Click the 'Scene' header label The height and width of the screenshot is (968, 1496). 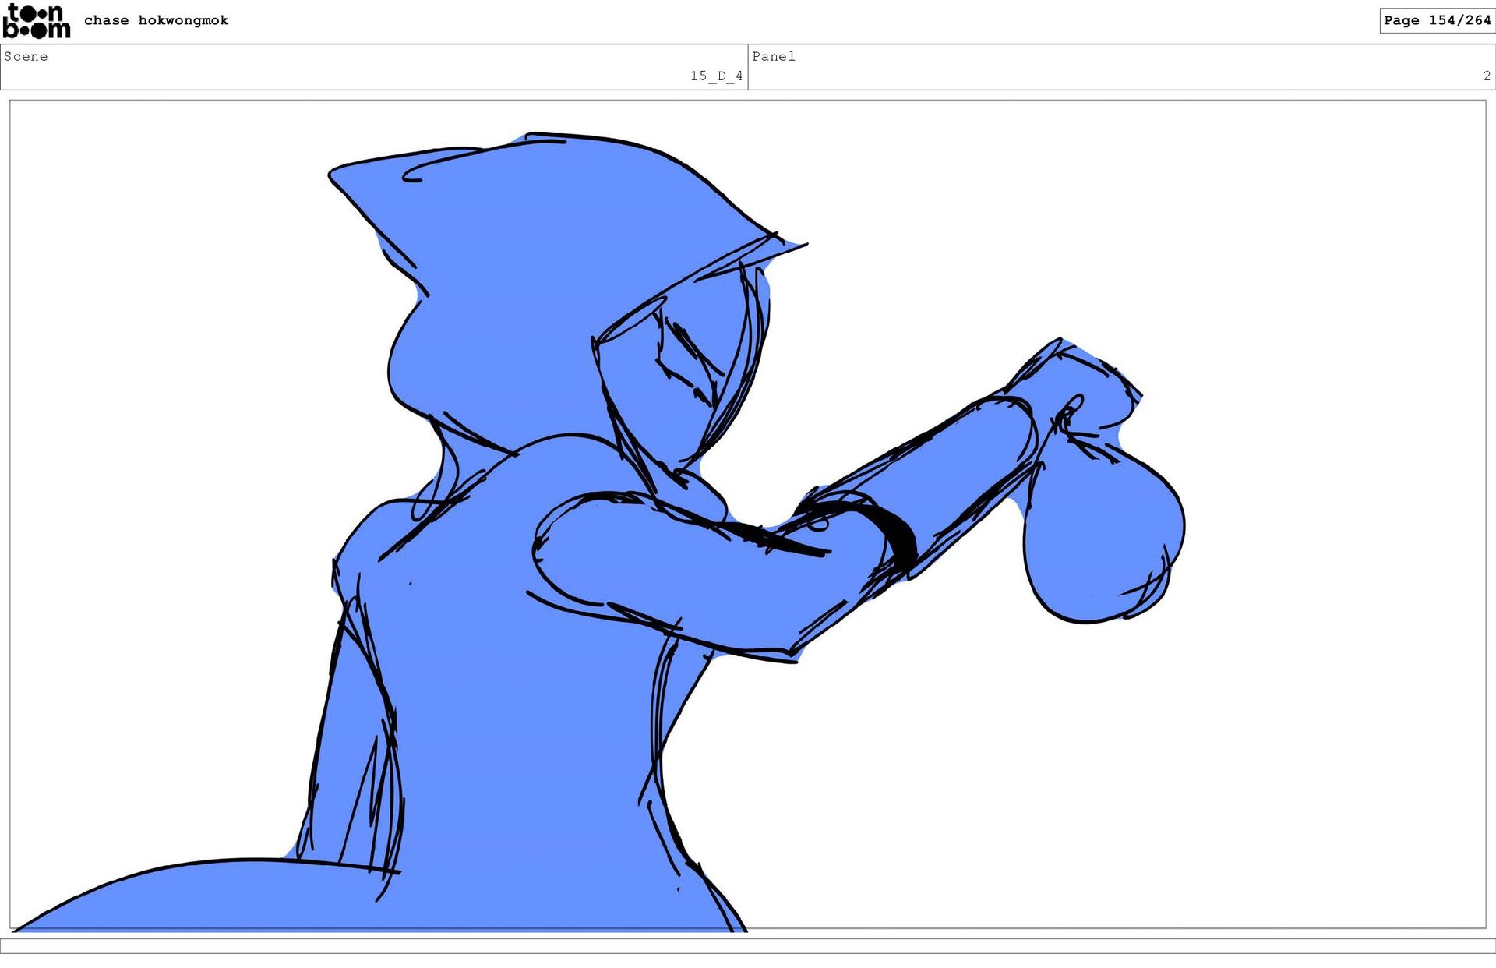(26, 56)
